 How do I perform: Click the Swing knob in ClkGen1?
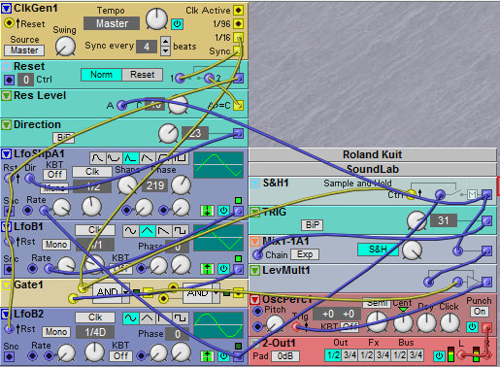tap(65, 47)
